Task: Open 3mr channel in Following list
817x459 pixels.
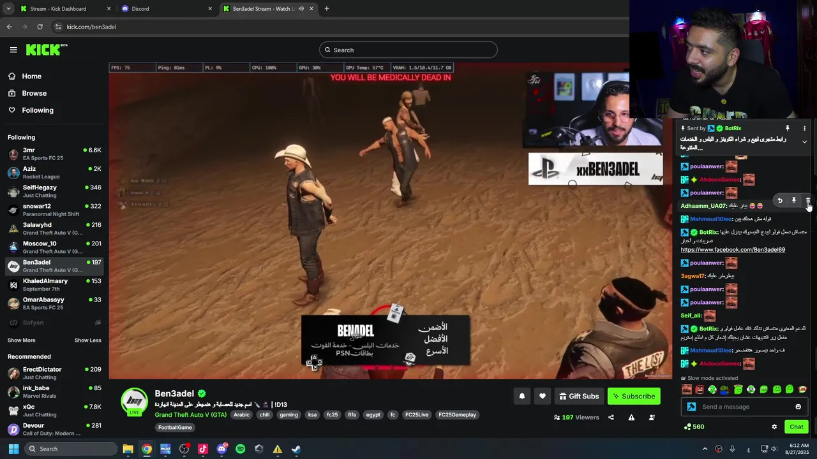Action: 54,154
